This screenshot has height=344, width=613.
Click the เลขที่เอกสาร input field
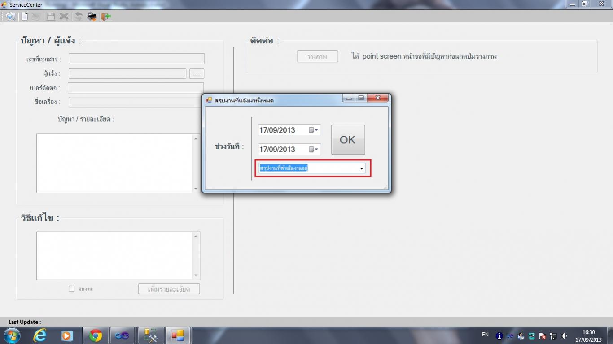click(136, 59)
